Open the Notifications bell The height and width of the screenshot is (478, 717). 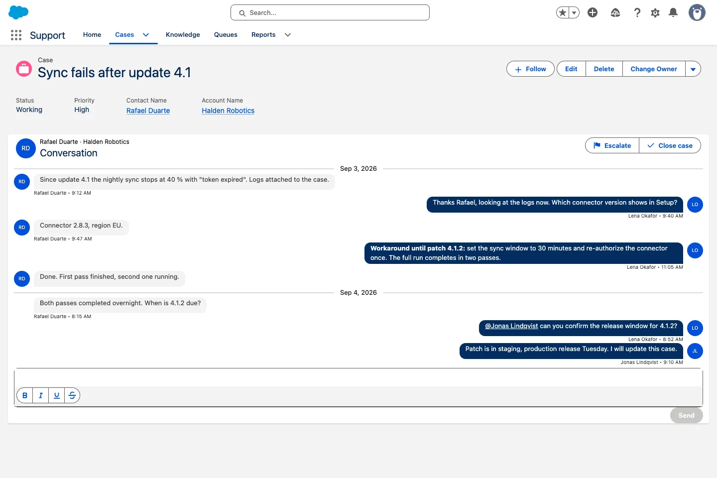tap(673, 12)
